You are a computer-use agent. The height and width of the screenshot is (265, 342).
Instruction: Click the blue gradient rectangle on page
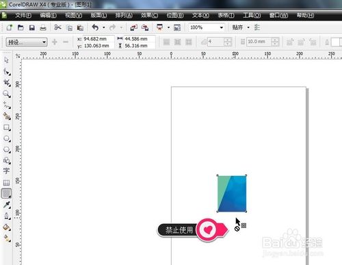pyautogui.click(x=232, y=194)
